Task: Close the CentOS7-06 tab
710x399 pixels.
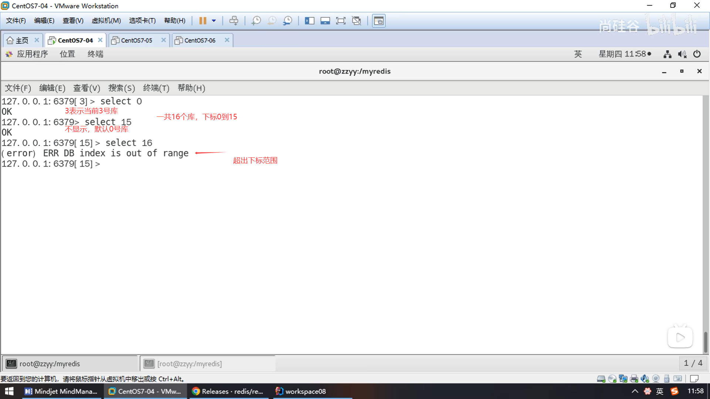Action: click(227, 40)
